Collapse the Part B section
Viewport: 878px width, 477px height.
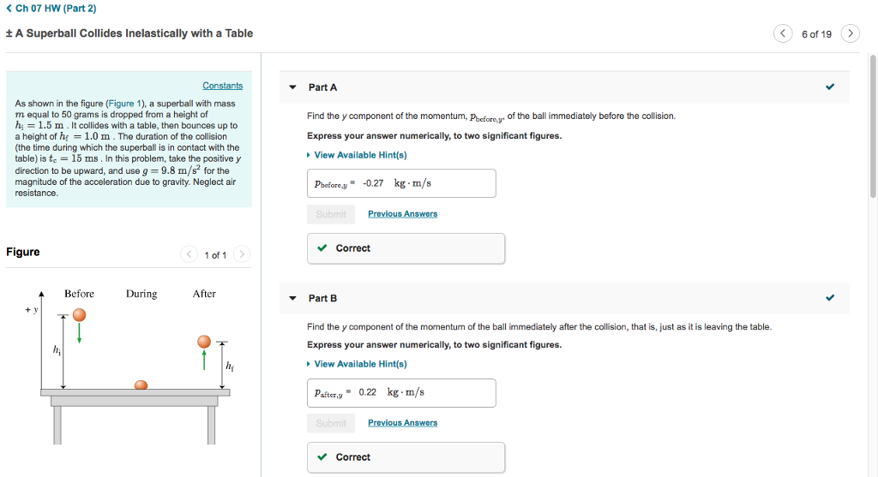click(x=292, y=298)
